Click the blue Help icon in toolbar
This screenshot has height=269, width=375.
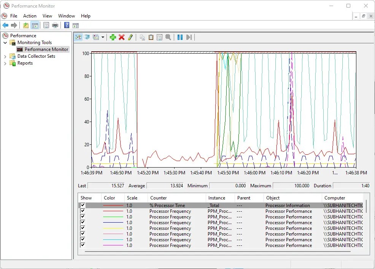pos(67,25)
